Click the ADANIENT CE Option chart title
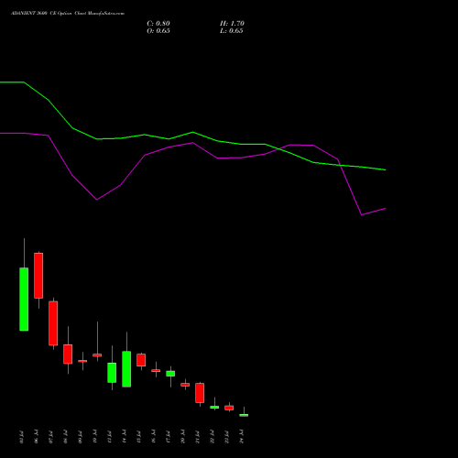Image resolution: width=458 pixels, height=458 pixels. tap(68, 14)
